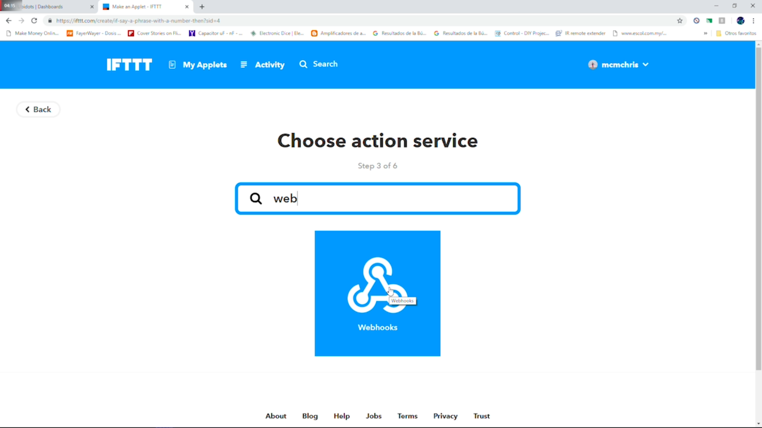This screenshot has width=762, height=428.
Task: Open the Trust footer link
Action: [481, 416]
